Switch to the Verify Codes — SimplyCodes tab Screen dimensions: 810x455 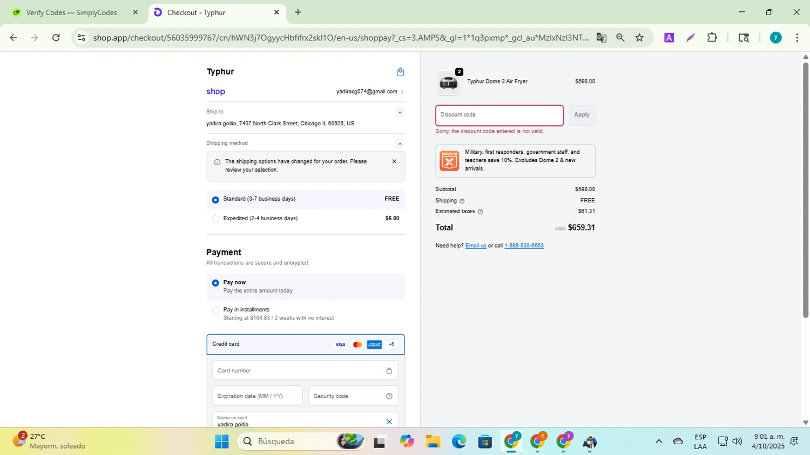click(x=71, y=12)
